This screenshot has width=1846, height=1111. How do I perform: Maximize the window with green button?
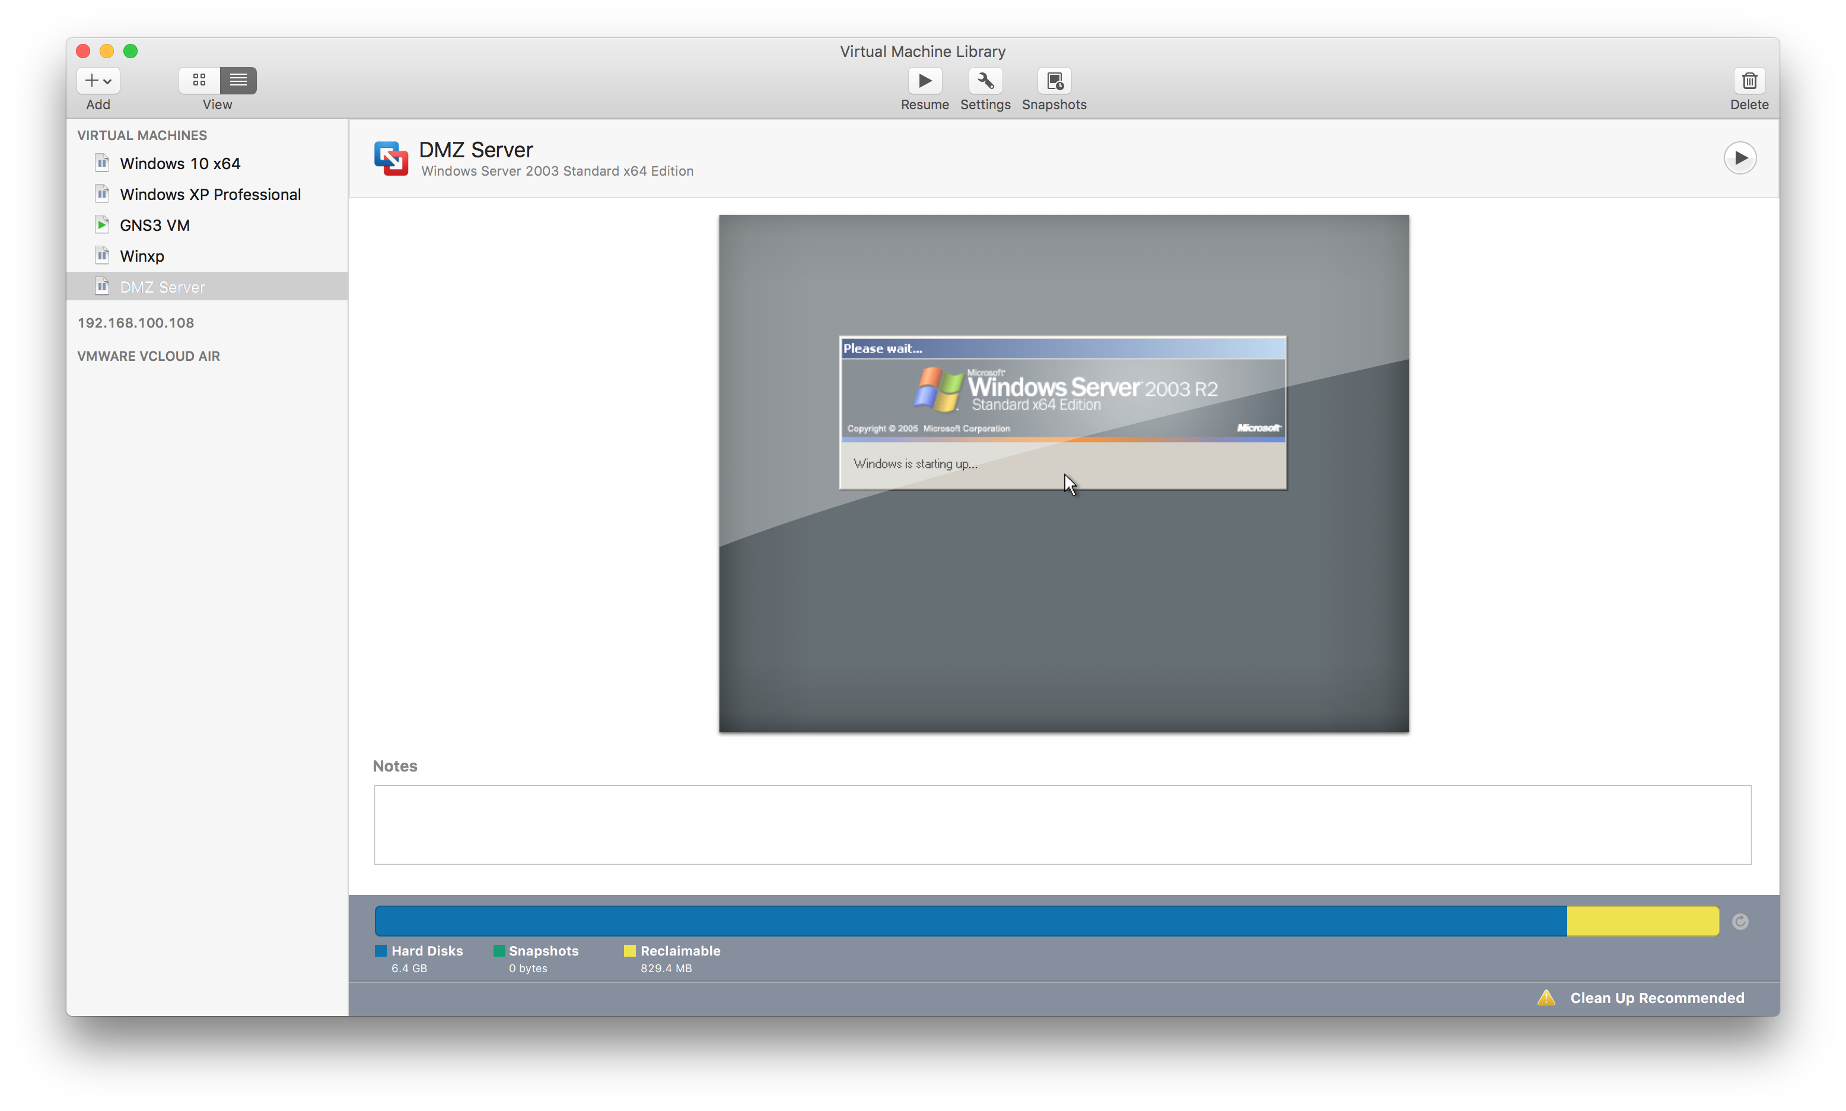coord(130,51)
